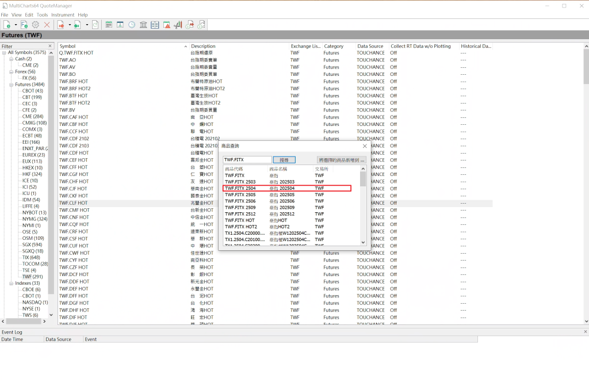589x390 pixels.
Task: Click the Add Symbol toolbar icon
Action: [x=7, y=25]
